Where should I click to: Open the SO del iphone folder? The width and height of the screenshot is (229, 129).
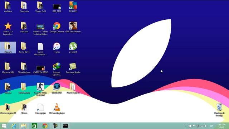[24, 68]
